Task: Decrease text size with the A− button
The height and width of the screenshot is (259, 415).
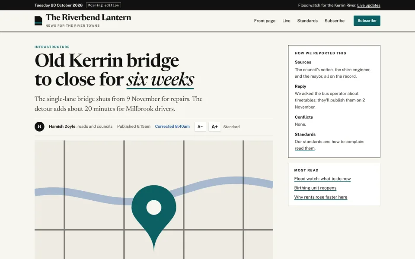Action: [x=200, y=126]
